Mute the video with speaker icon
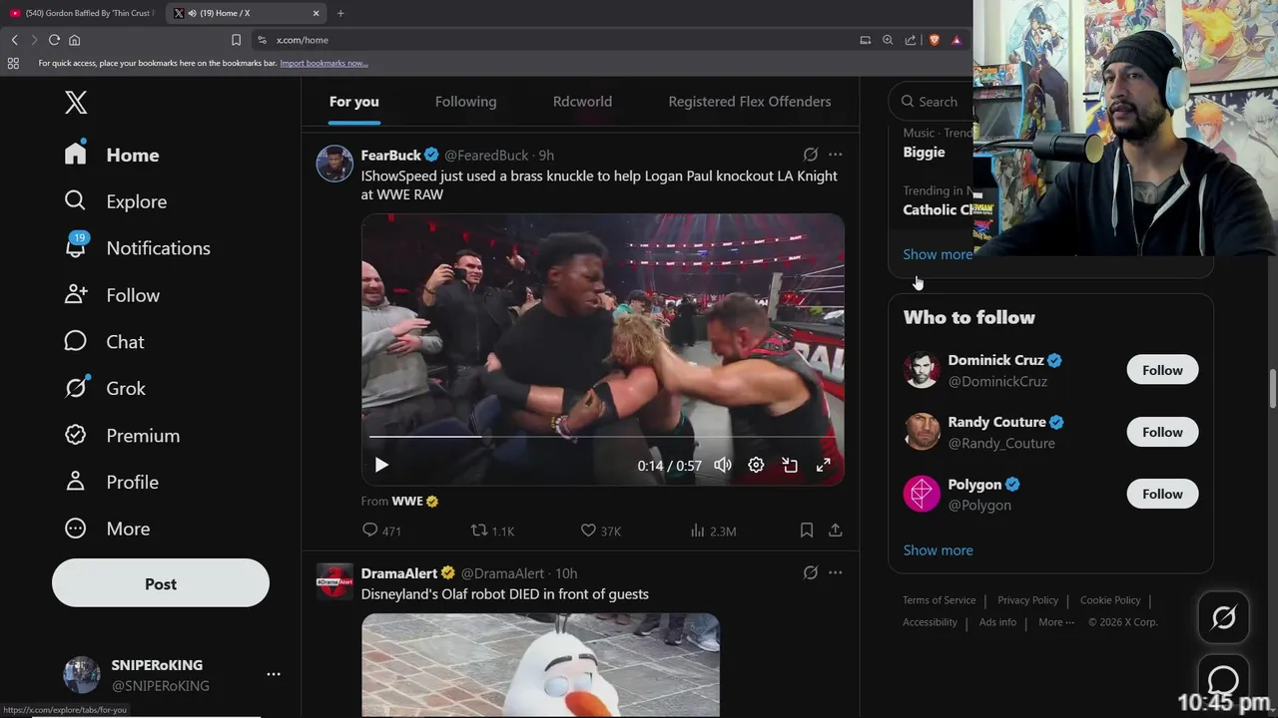The height and width of the screenshot is (718, 1278). coord(723,465)
